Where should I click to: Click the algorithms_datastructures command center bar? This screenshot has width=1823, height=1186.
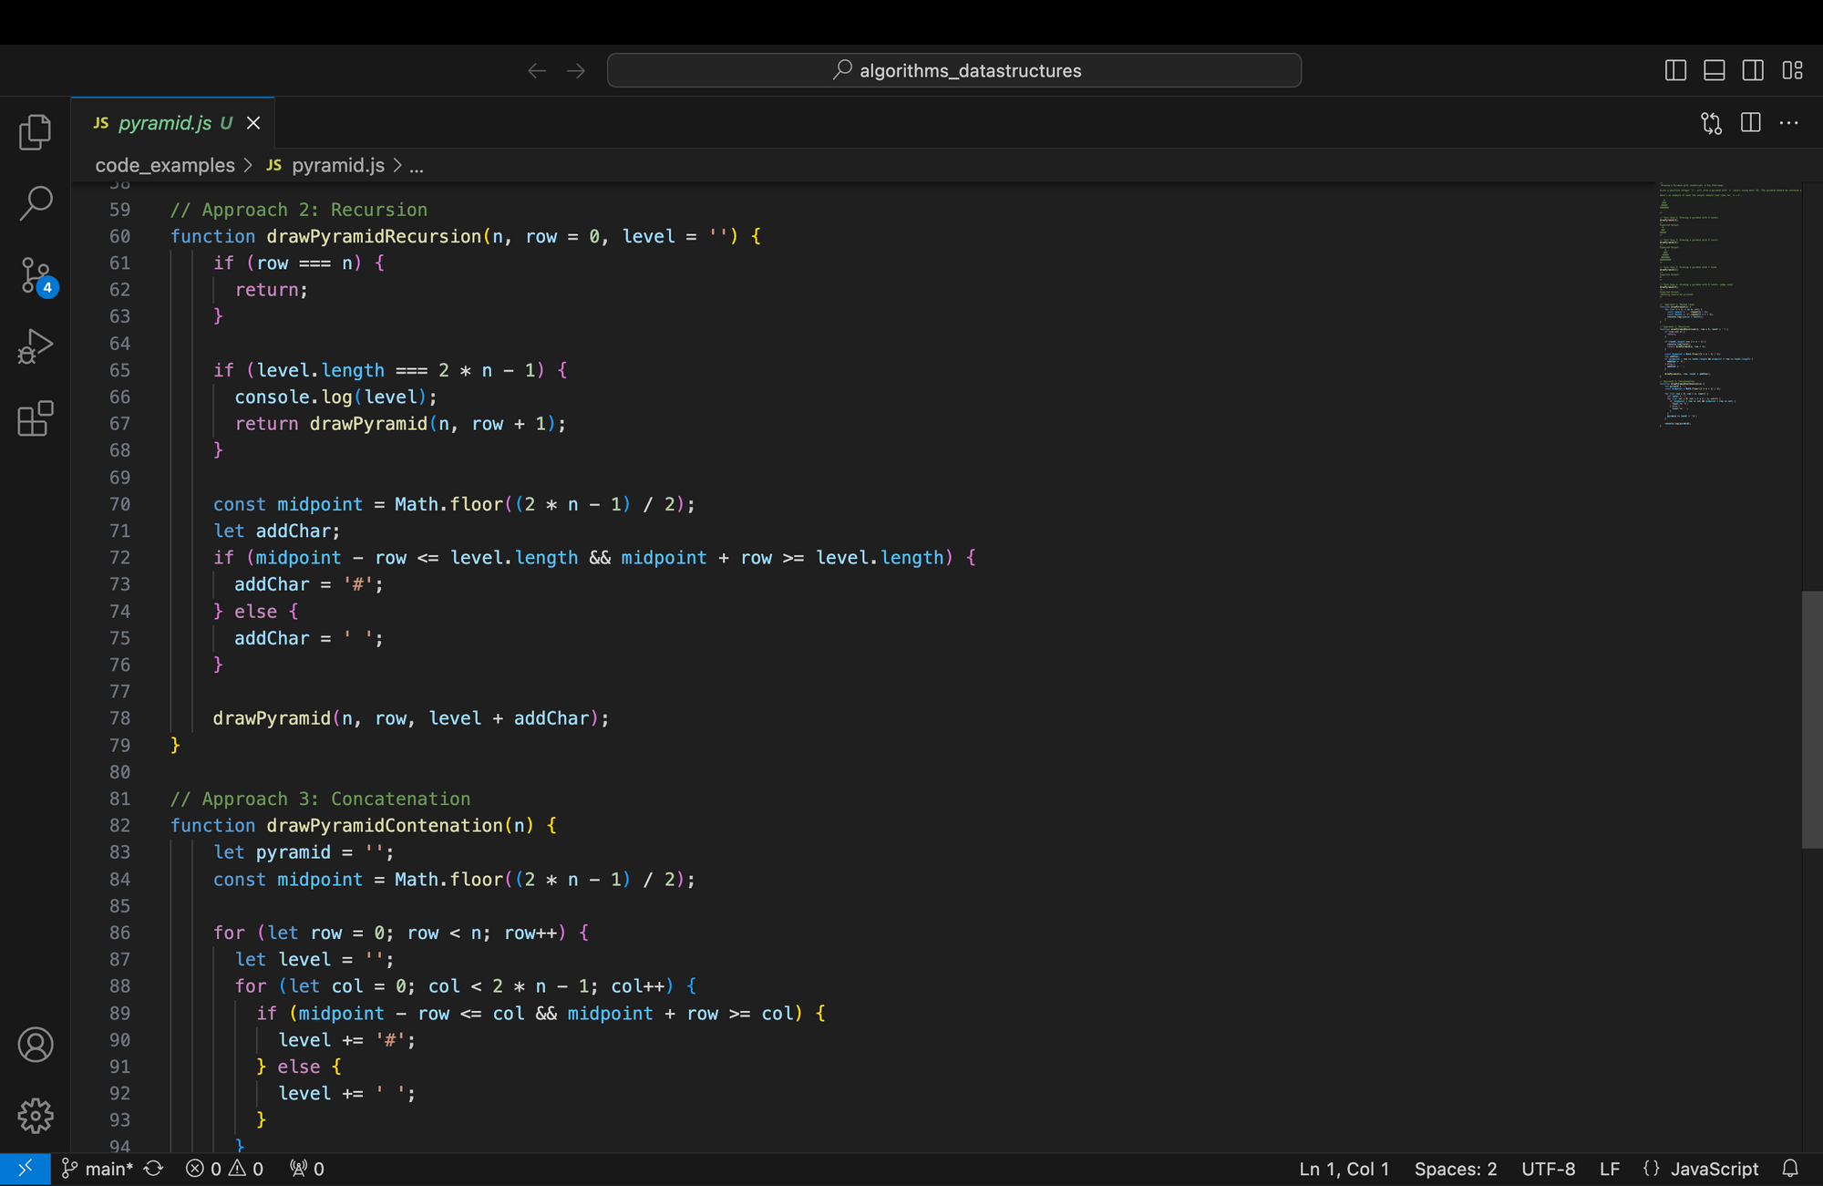tap(953, 70)
